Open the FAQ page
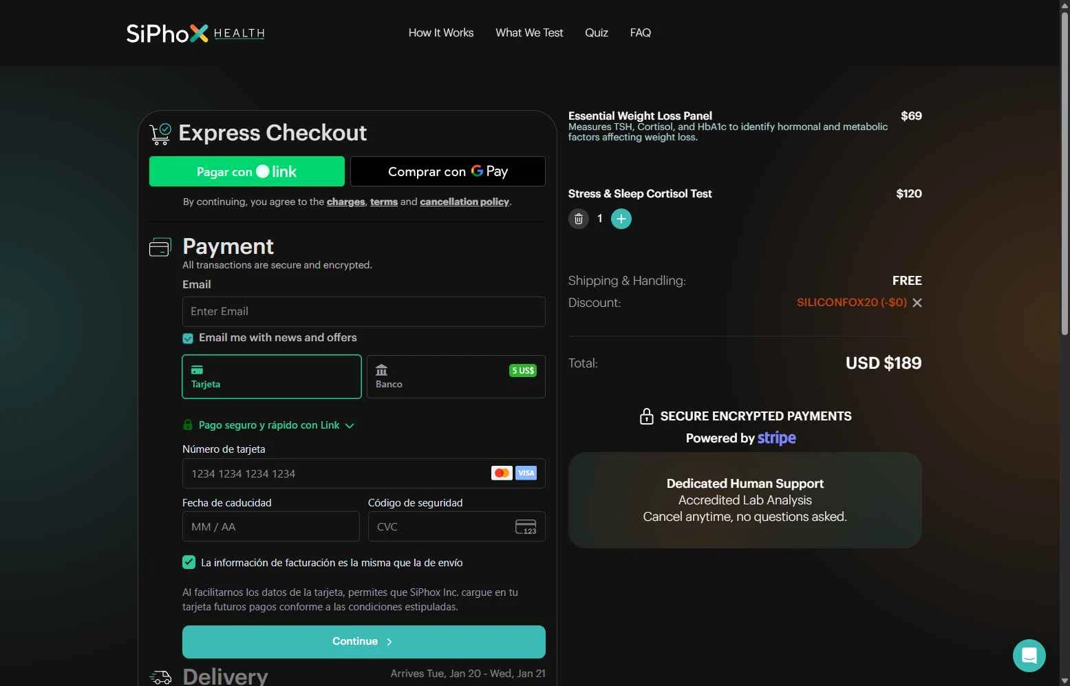The height and width of the screenshot is (686, 1070). (x=641, y=32)
